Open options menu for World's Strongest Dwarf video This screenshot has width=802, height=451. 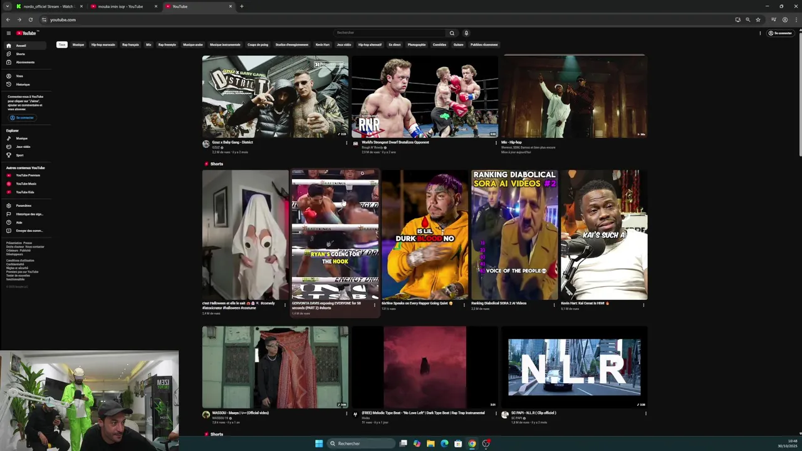coord(496,143)
